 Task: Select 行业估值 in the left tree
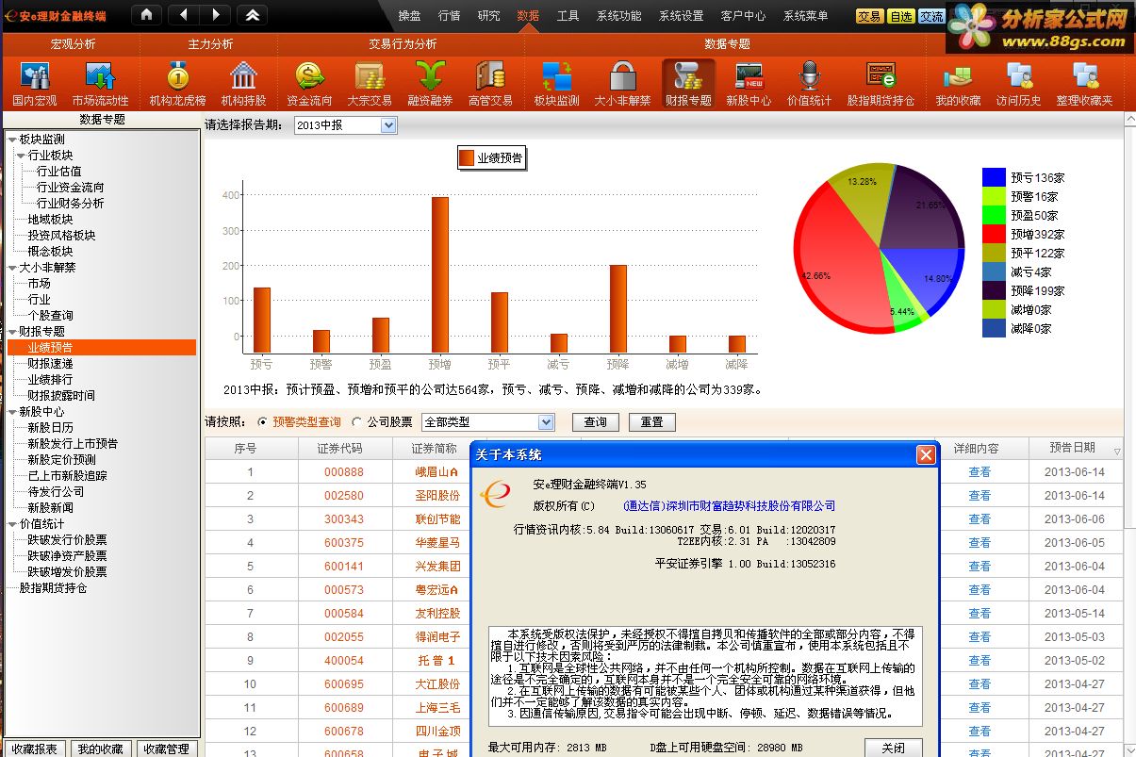58,172
